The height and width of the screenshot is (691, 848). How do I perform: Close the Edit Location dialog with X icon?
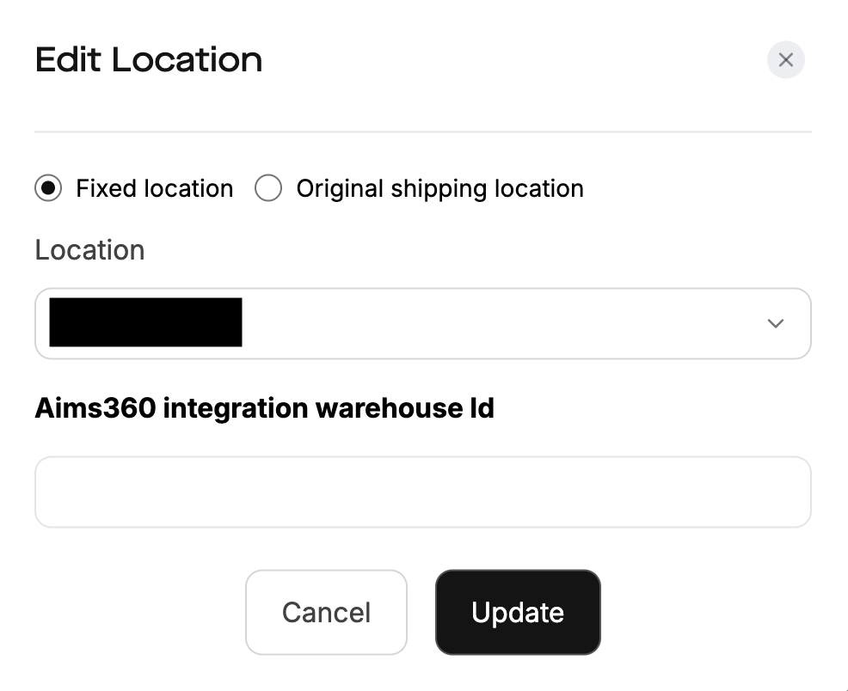pos(784,59)
